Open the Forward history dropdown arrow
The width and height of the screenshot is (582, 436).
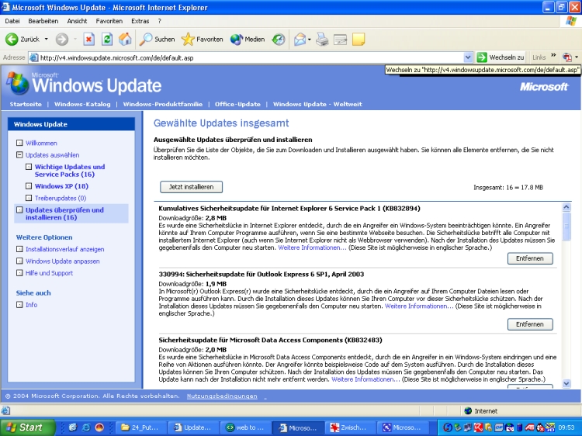(x=75, y=39)
